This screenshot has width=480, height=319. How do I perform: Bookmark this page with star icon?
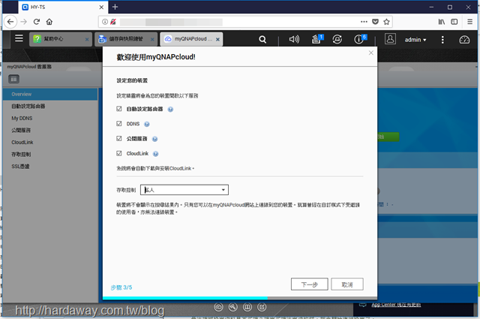click(x=386, y=22)
